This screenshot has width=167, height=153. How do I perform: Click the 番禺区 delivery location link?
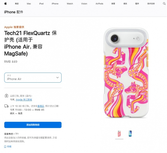tap(41, 106)
